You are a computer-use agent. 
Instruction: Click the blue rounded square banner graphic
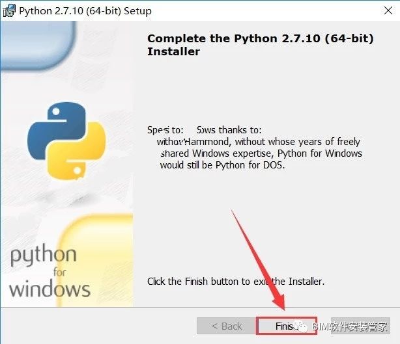(38, 45)
